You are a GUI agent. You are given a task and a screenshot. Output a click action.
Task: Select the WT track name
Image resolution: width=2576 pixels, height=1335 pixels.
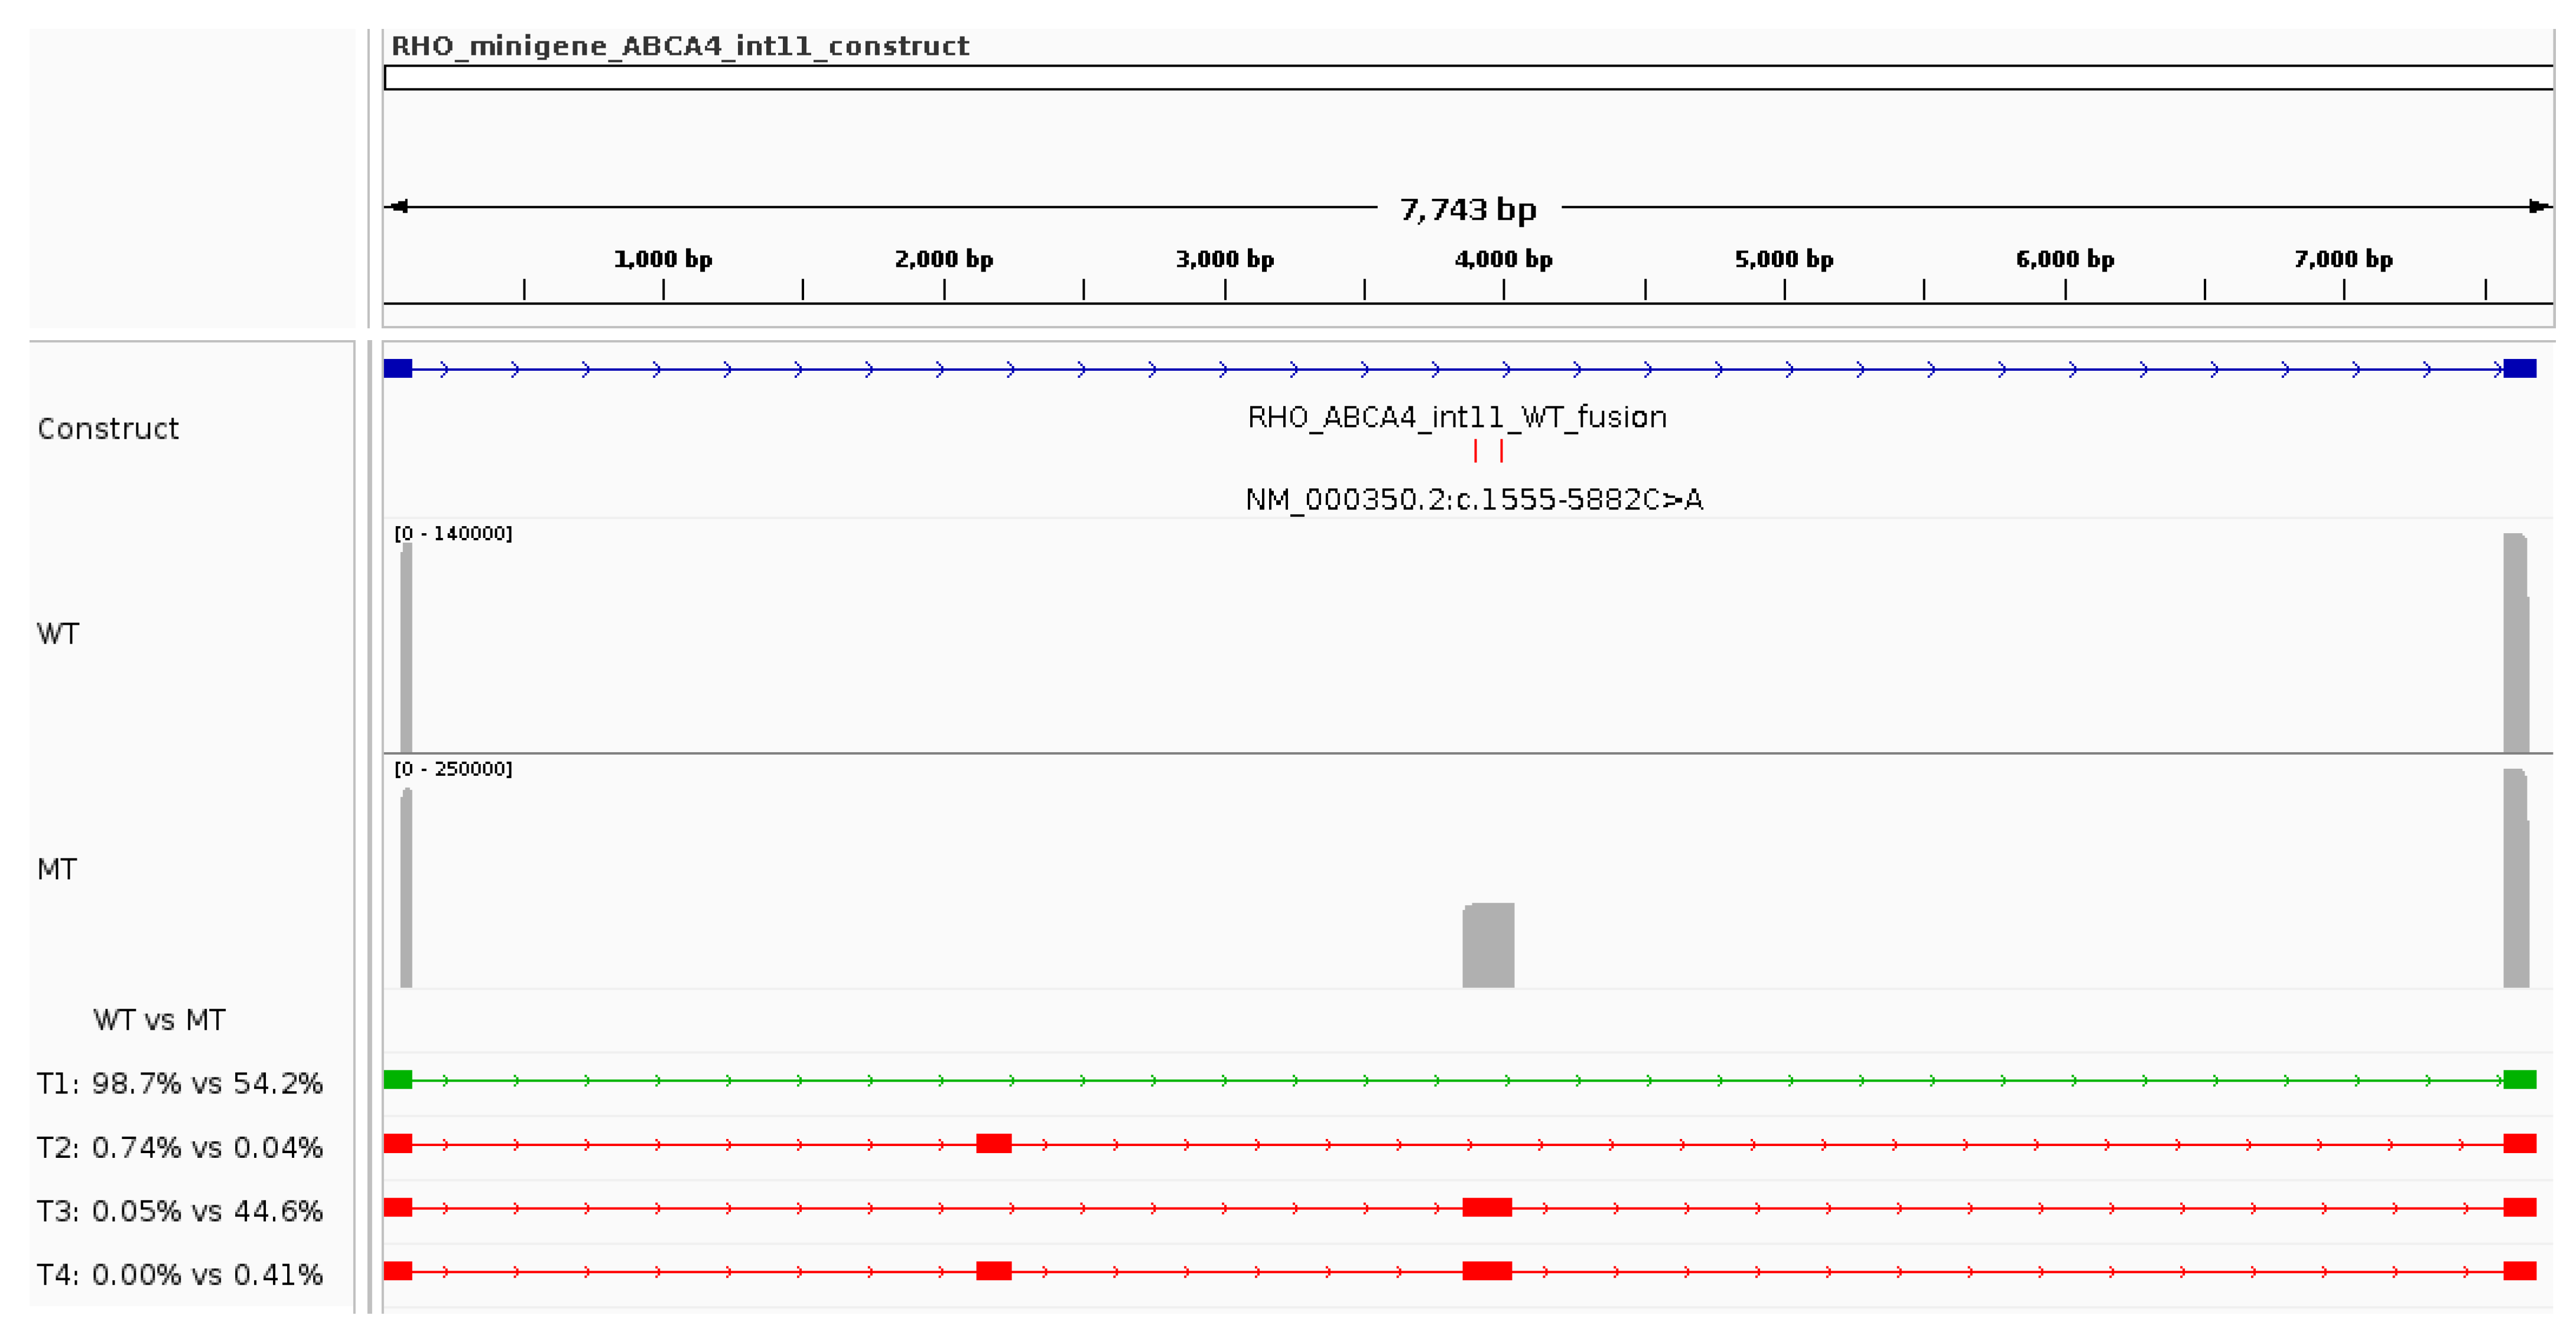pos(58,634)
